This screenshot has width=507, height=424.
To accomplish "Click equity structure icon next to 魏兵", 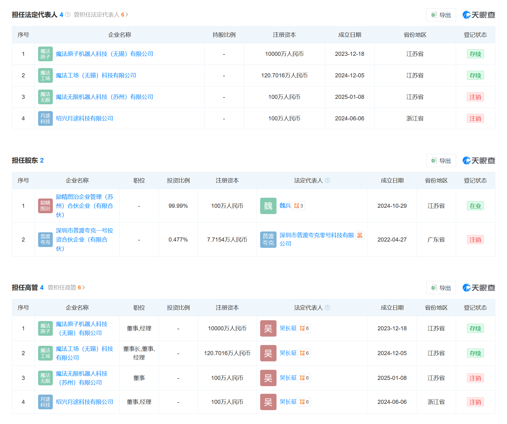I will pyautogui.click(x=299, y=206).
